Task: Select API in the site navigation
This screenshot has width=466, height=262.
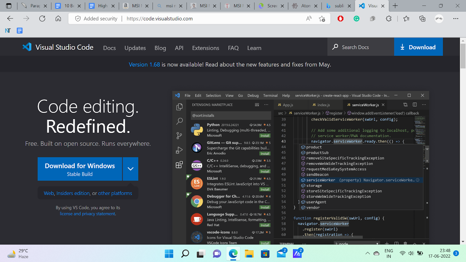Action: click(179, 48)
